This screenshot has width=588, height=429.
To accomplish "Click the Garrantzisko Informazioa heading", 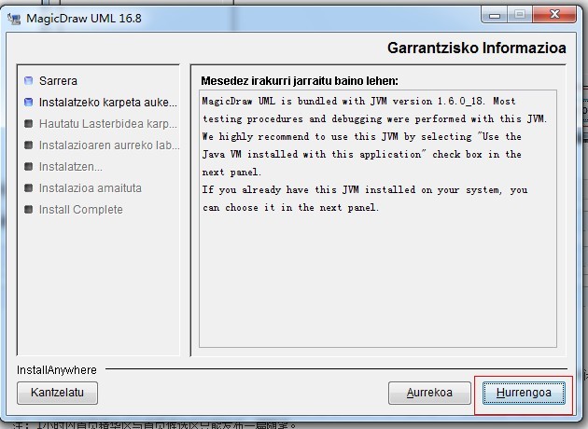I will point(477,48).
